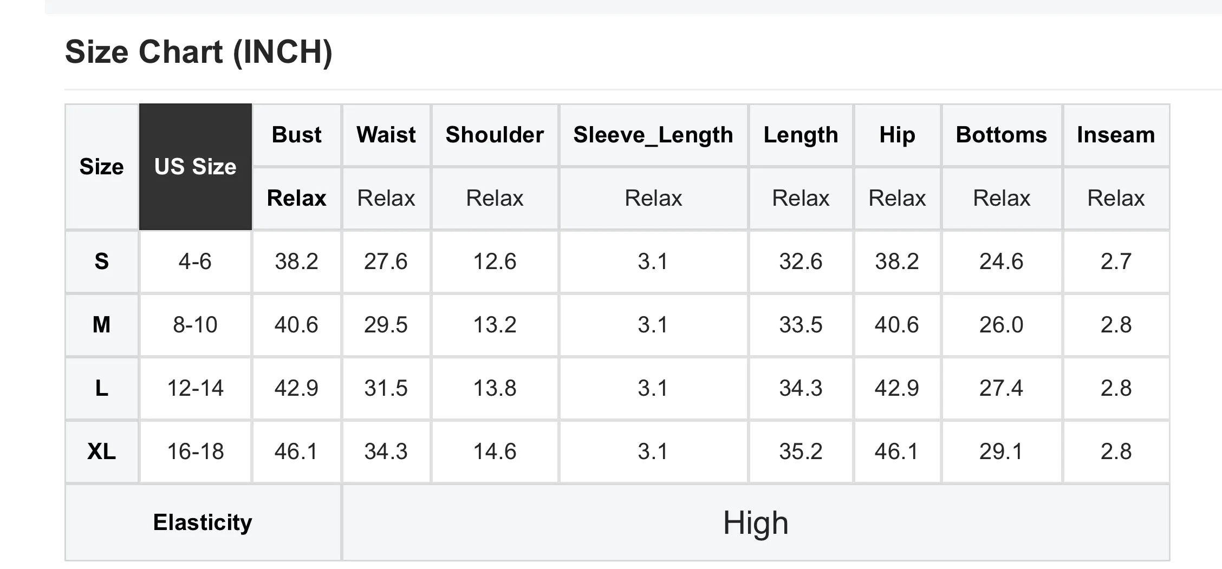Image resolution: width=1222 pixels, height=569 pixels.
Task: Select the High elasticity value cell
Action: click(756, 522)
